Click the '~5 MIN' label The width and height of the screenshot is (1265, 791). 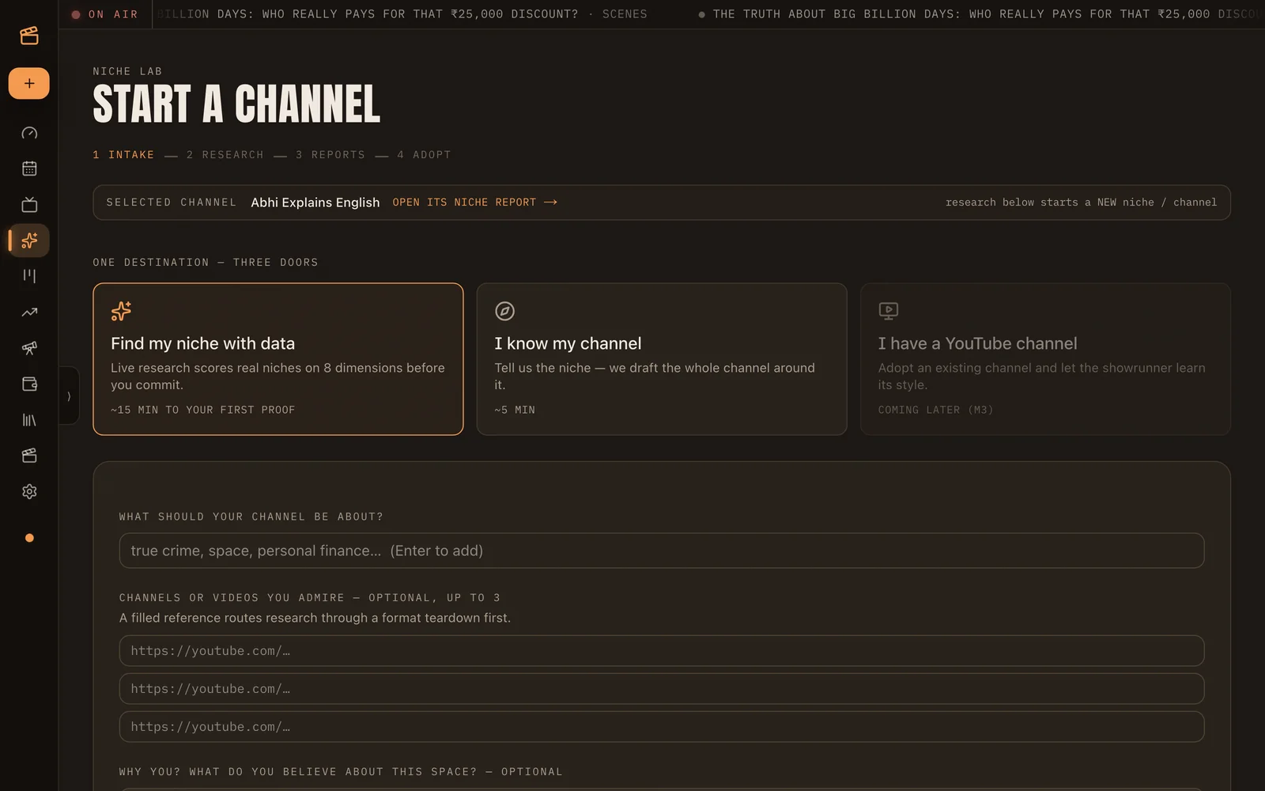pos(515,410)
